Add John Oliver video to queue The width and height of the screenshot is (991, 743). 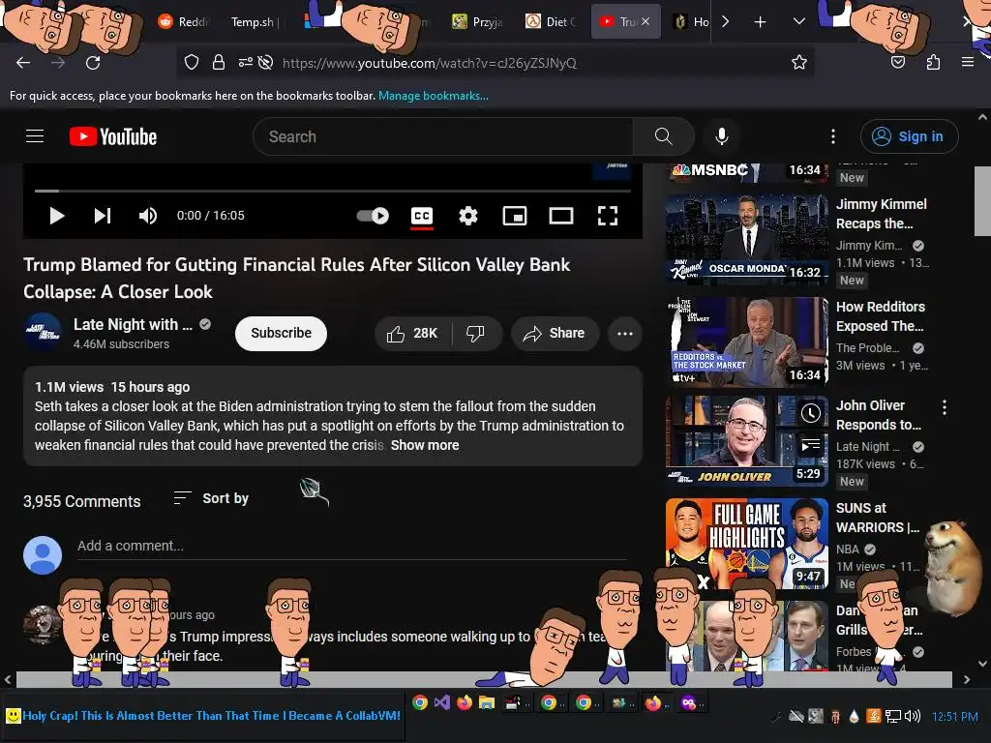810,445
